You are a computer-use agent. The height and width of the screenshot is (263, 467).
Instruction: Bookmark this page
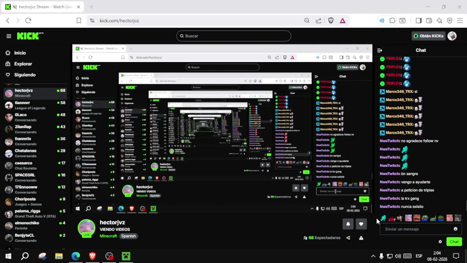click(79, 21)
